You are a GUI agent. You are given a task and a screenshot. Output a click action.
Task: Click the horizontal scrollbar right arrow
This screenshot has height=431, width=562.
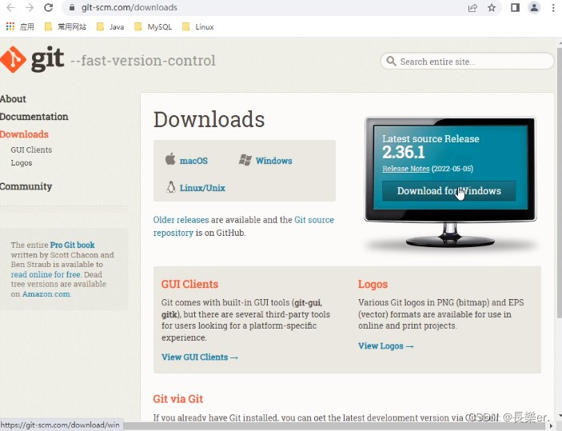pyautogui.click(x=552, y=426)
